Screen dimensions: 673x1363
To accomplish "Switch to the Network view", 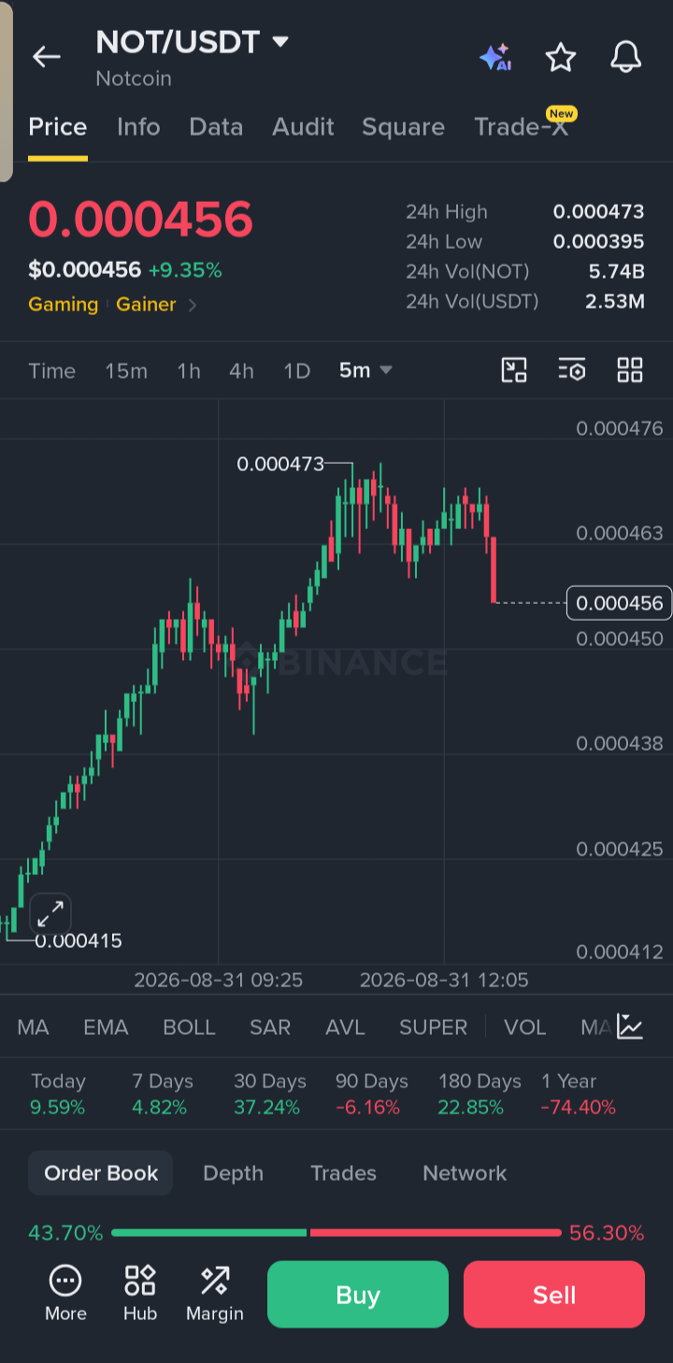I will 465,1173.
